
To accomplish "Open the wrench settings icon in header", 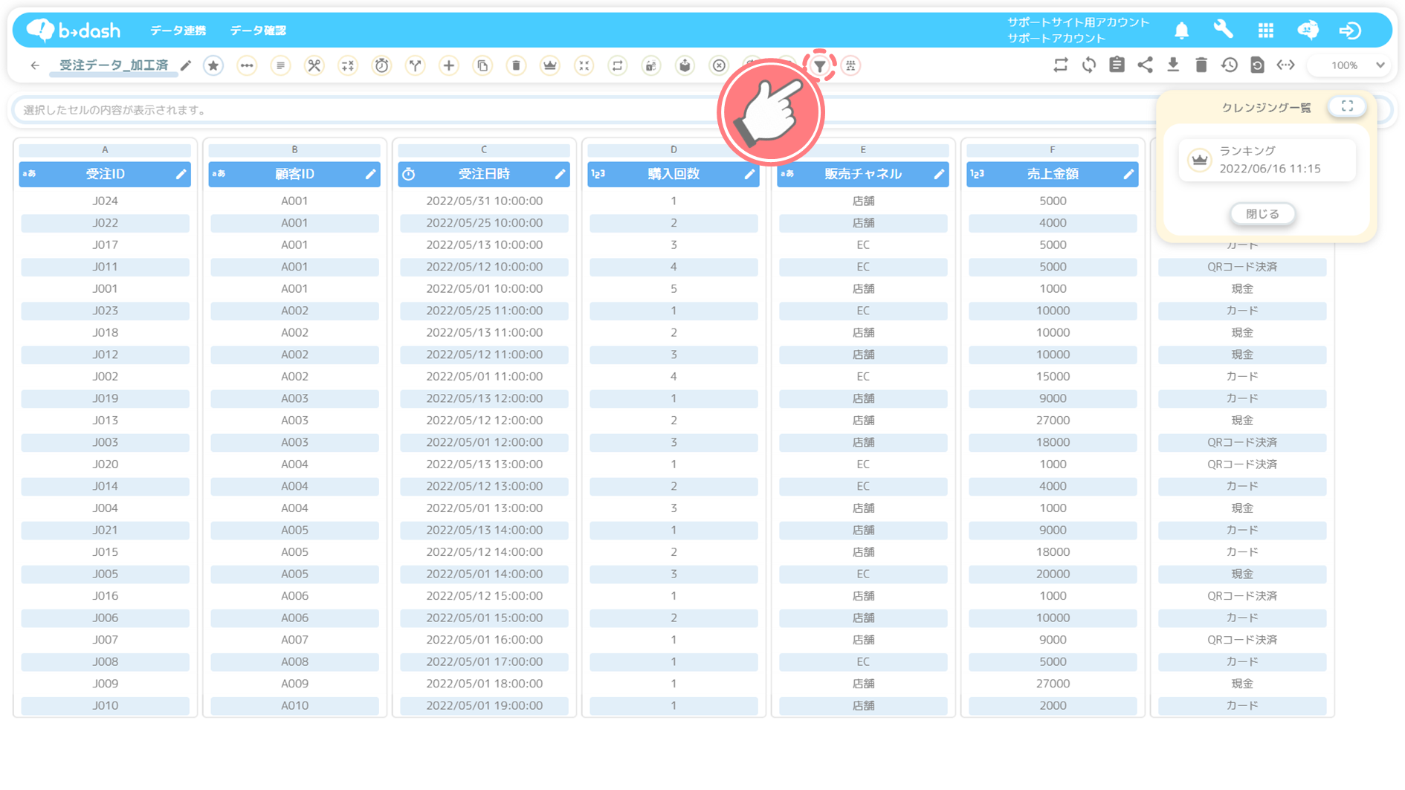I will pyautogui.click(x=1223, y=30).
